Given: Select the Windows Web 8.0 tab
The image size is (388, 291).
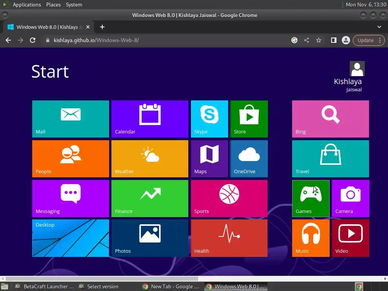Looking at the screenshot, I should tap(48, 27).
